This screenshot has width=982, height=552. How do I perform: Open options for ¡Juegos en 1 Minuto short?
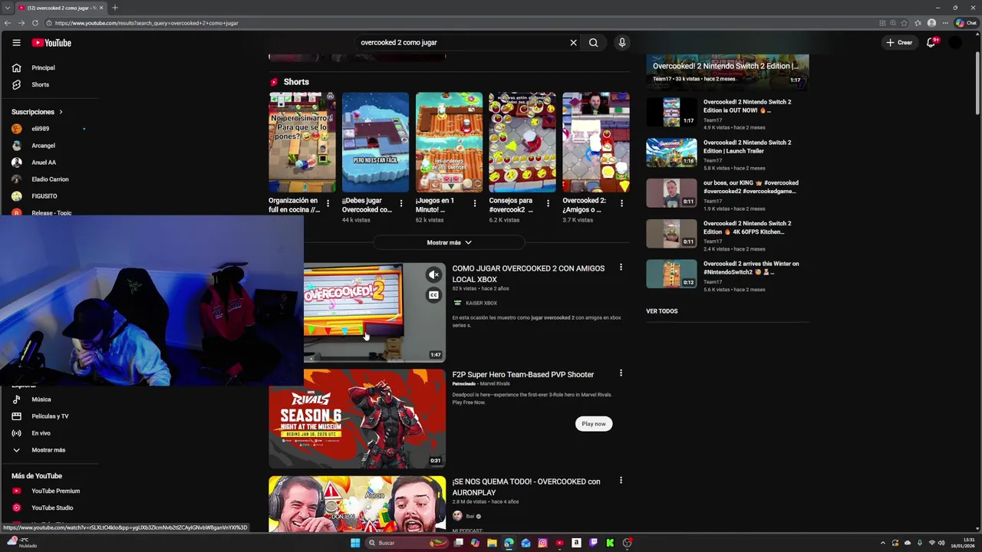(474, 203)
